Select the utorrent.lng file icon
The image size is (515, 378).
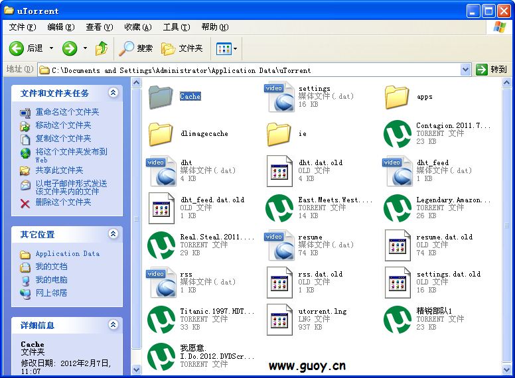tap(279, 320)
